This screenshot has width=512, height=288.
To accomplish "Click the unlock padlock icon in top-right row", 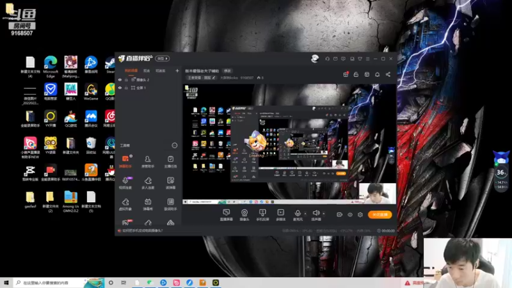I will point(356,74).
